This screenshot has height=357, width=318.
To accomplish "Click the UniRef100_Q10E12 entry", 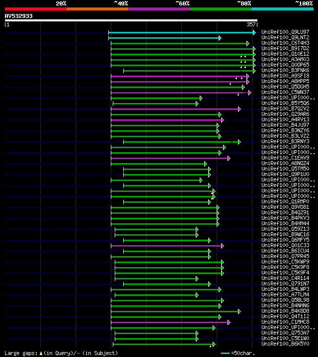I will 285,54.
